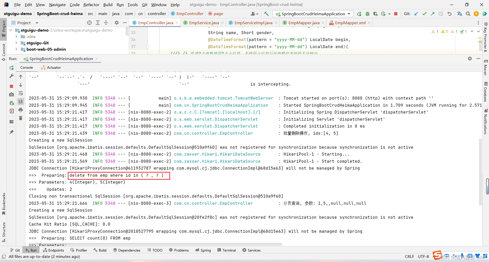Click the console horizontal scrollbar

point(155,244)
